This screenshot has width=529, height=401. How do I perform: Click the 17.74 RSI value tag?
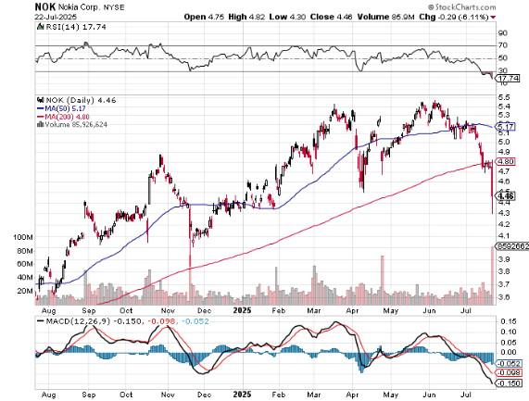(508, 79)
